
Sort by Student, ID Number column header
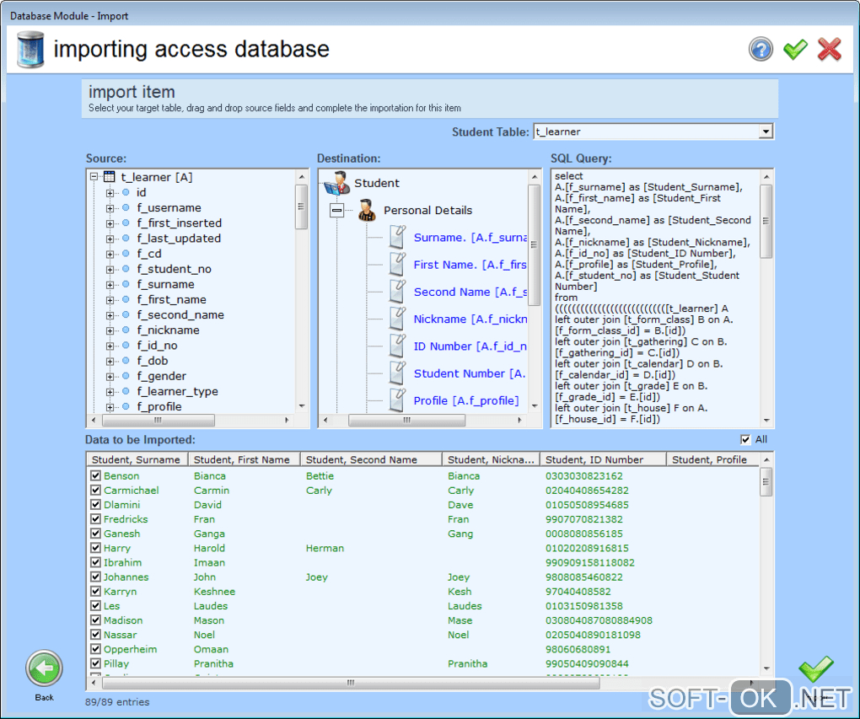[x=603, y=459]
